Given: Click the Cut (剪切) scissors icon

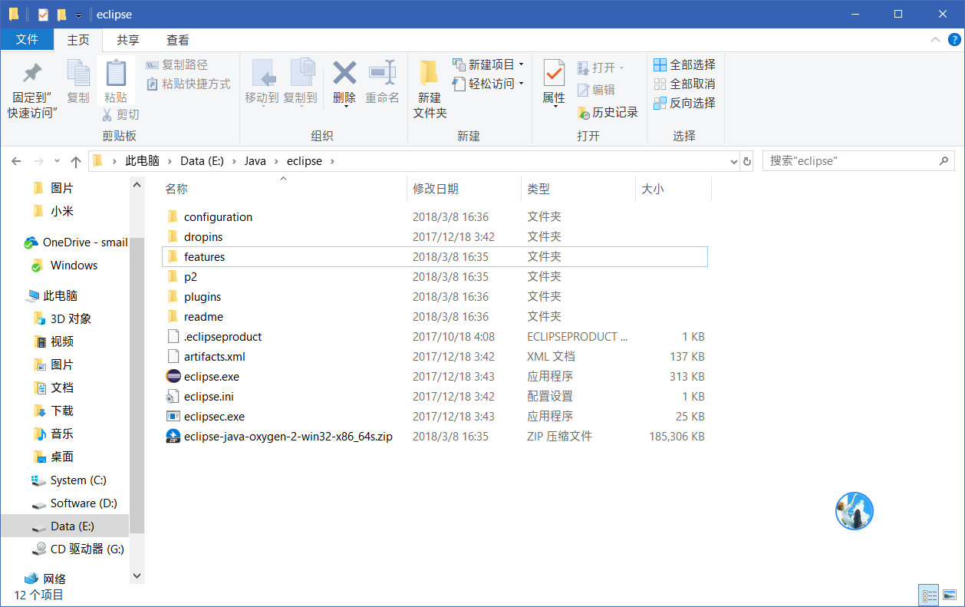Looking at the screenshot, I should (107, 114).
